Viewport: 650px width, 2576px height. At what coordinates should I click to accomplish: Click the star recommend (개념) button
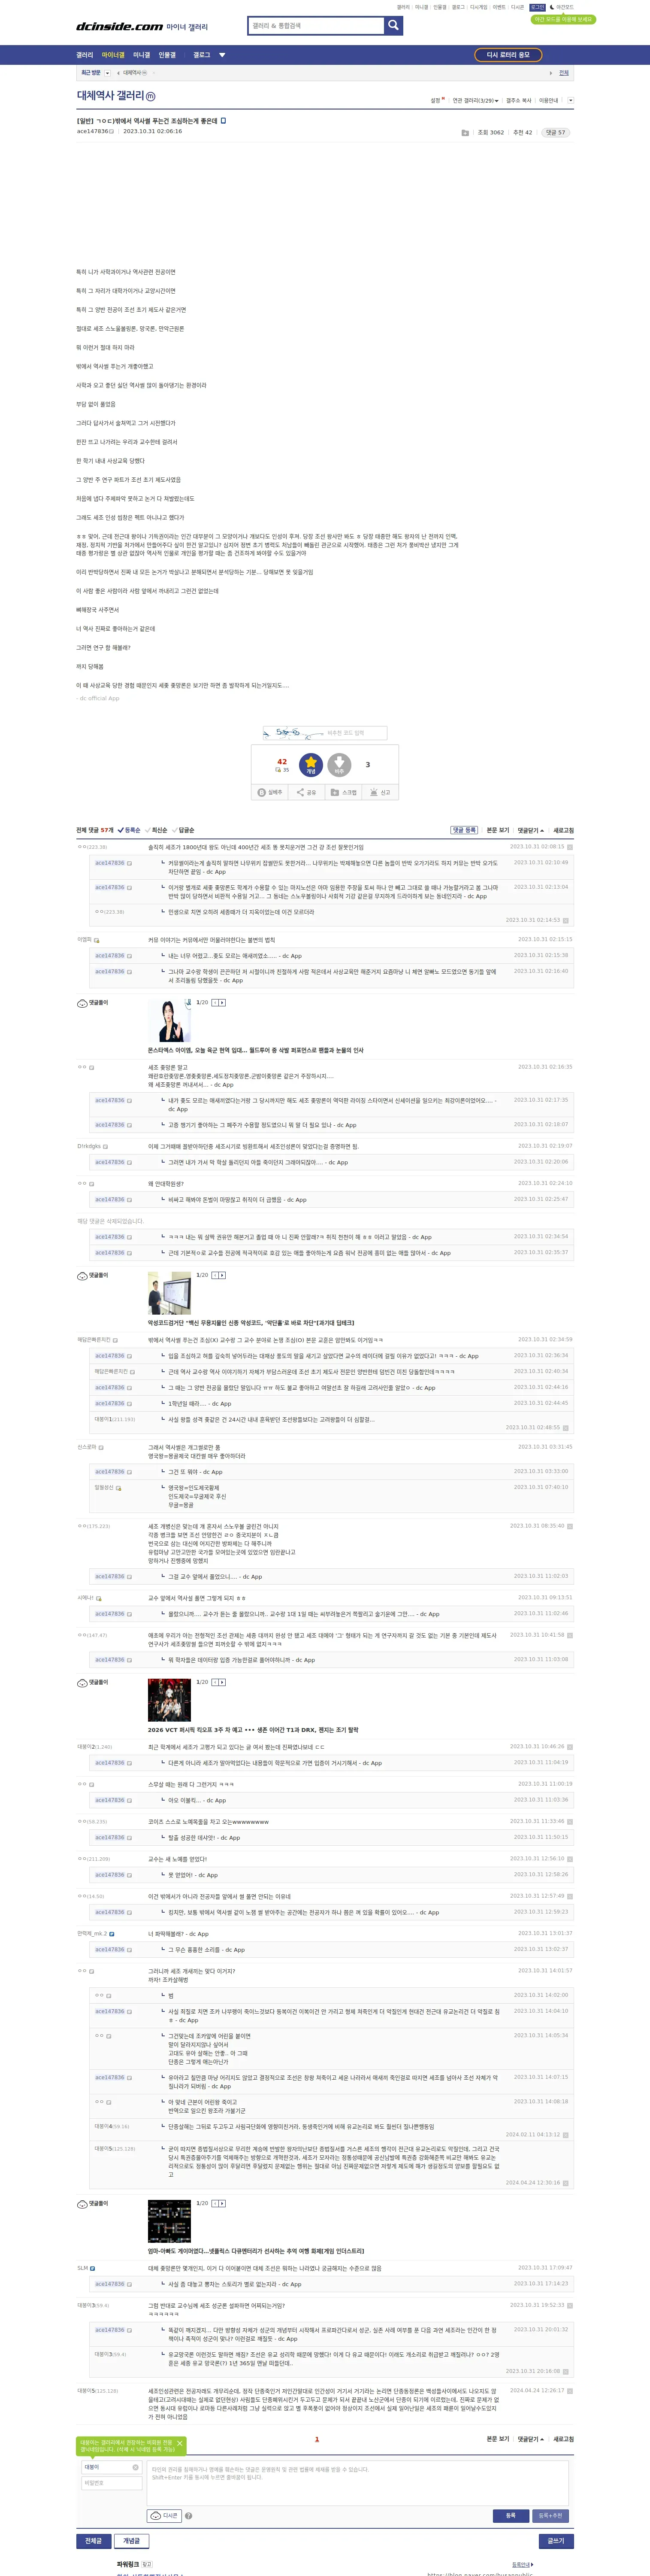(x=311, y=765)
